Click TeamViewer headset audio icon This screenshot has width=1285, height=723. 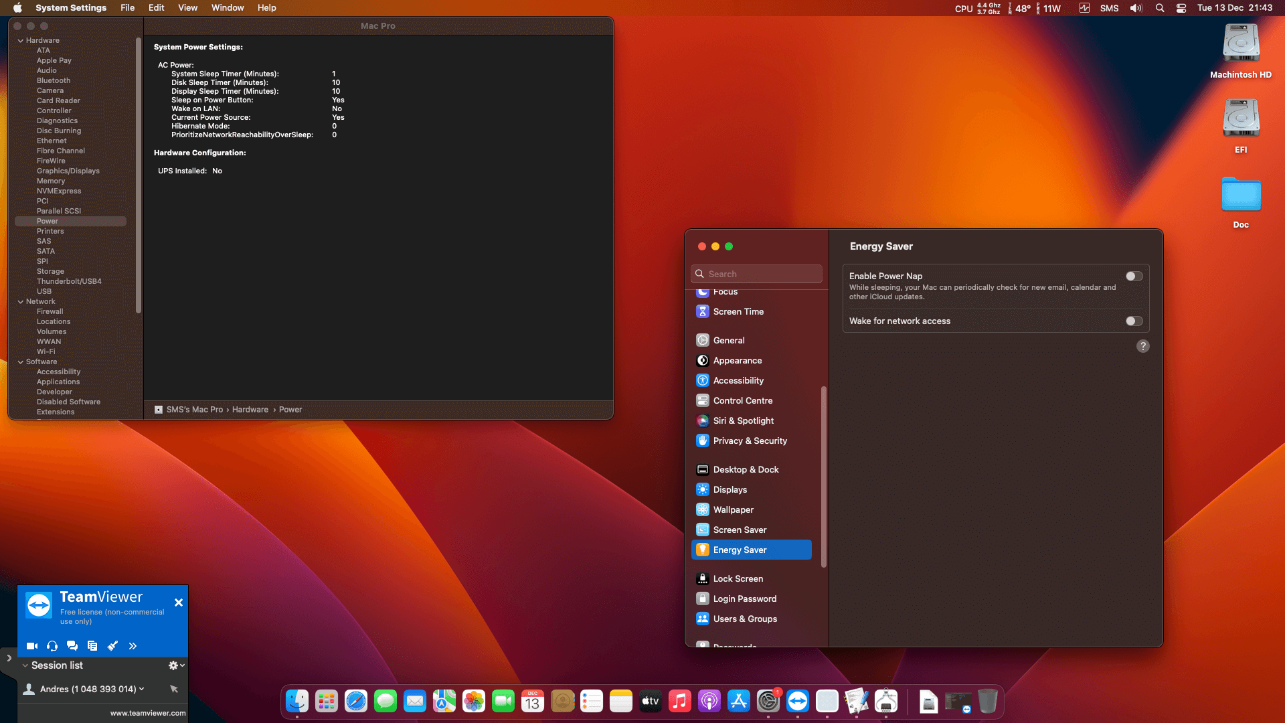click(52, 646)
